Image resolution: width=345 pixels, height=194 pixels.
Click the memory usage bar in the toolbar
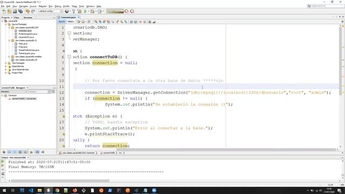[x=115, y=11]
